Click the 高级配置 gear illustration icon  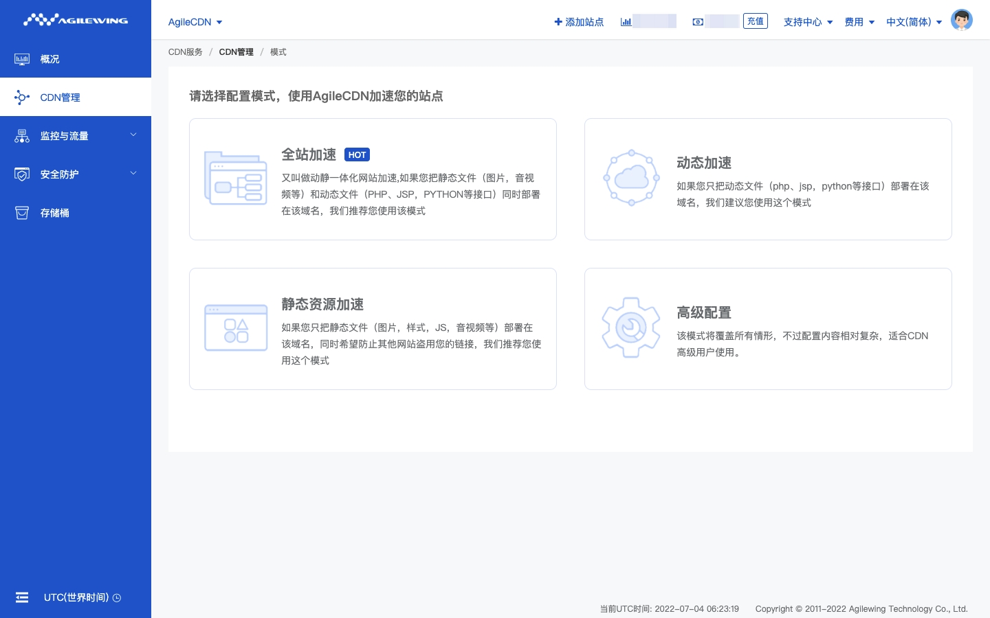(630, 328)
